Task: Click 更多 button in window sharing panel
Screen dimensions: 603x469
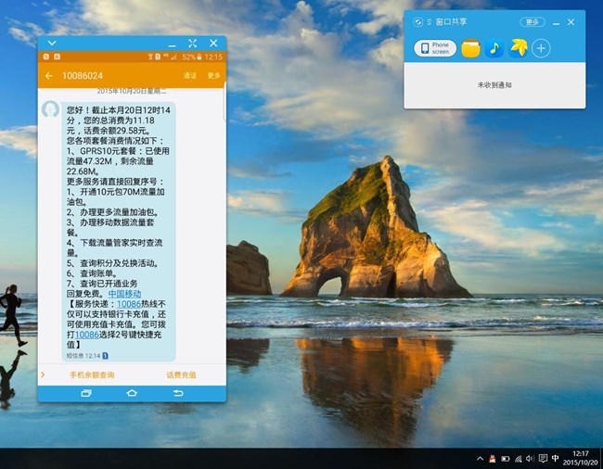Action: coord(532,22)
